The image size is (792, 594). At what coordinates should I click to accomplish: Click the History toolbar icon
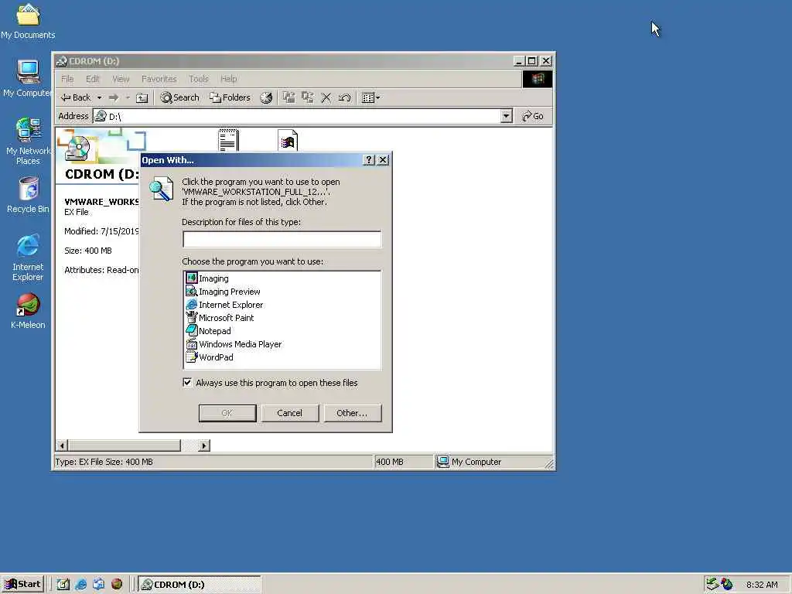(266, 97)
